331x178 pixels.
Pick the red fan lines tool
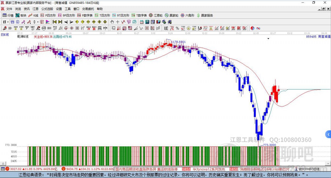(119, 28)
